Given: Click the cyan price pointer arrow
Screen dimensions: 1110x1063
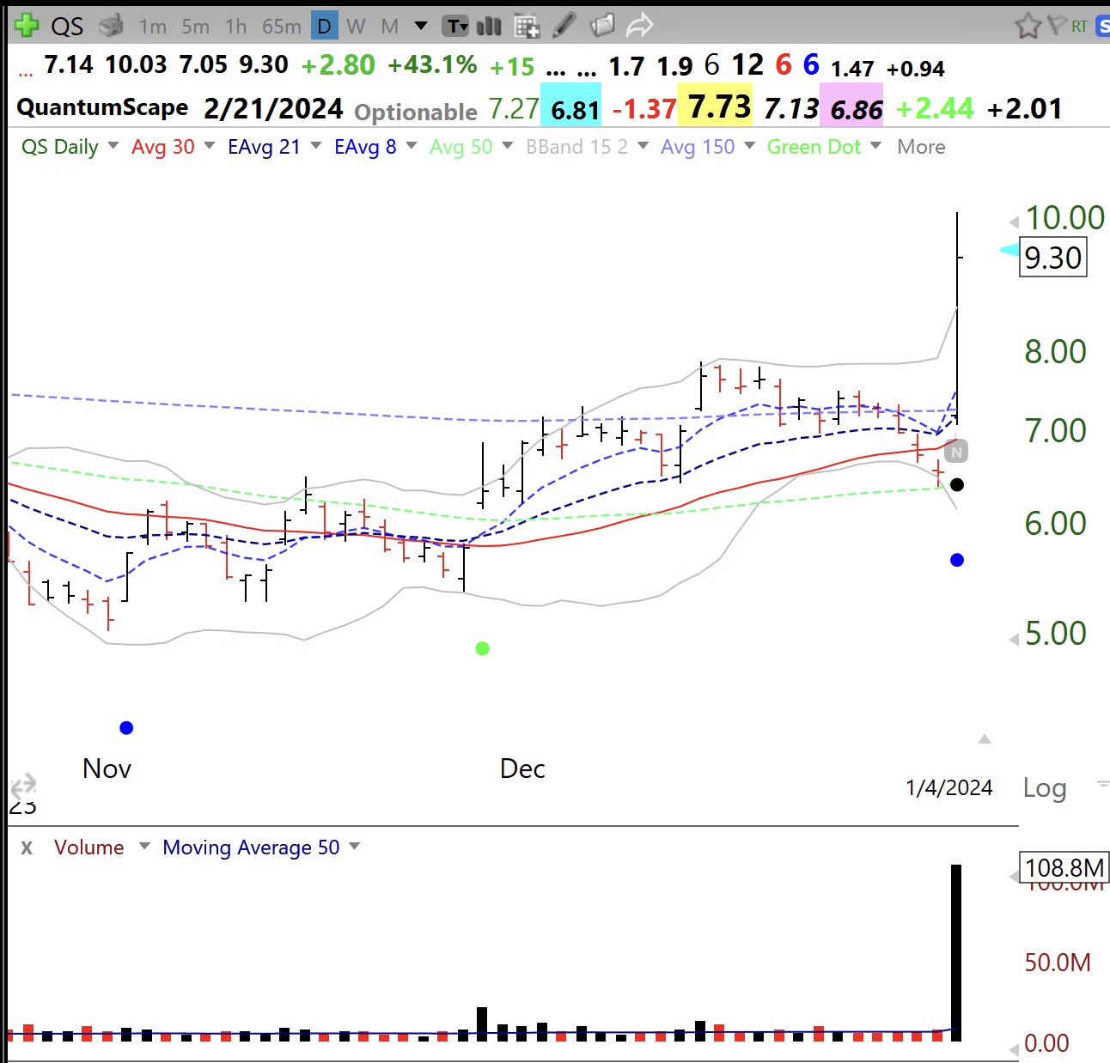Looking at the screenshot, I should click(x=1009, y=250).
